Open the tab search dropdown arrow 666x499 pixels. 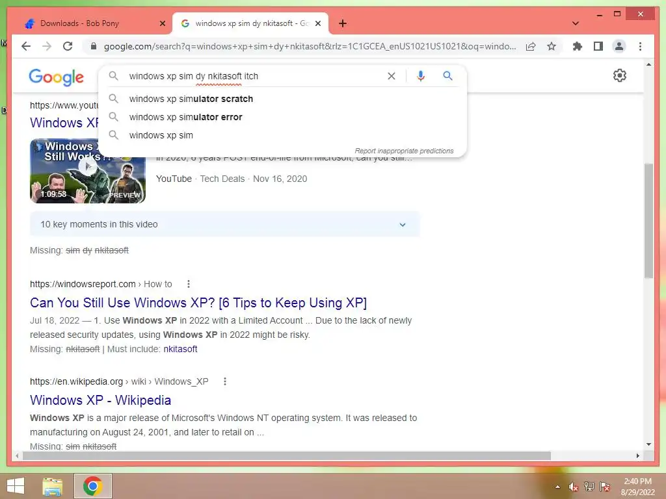(576, 23)
